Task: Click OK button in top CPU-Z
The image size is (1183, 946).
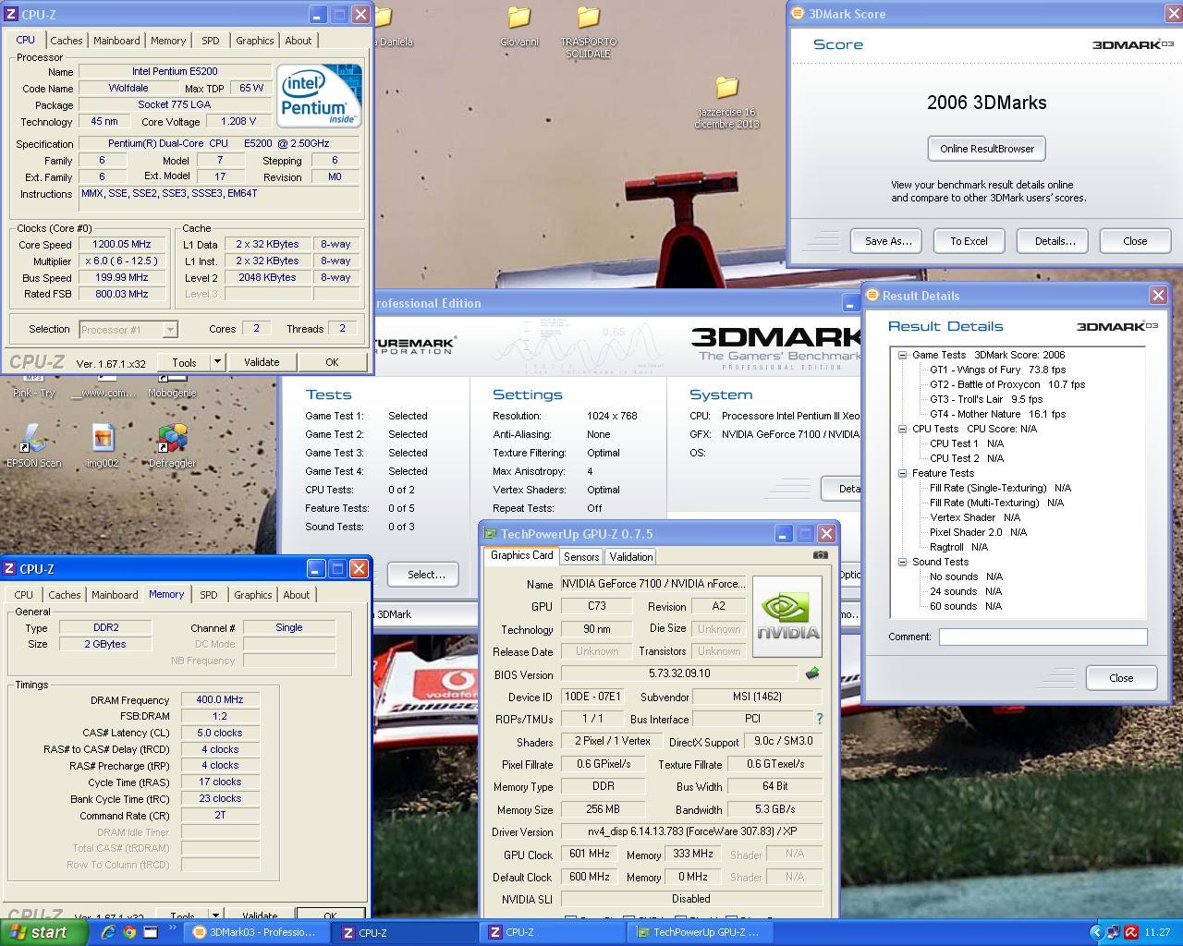Action: tap(332, 362)
